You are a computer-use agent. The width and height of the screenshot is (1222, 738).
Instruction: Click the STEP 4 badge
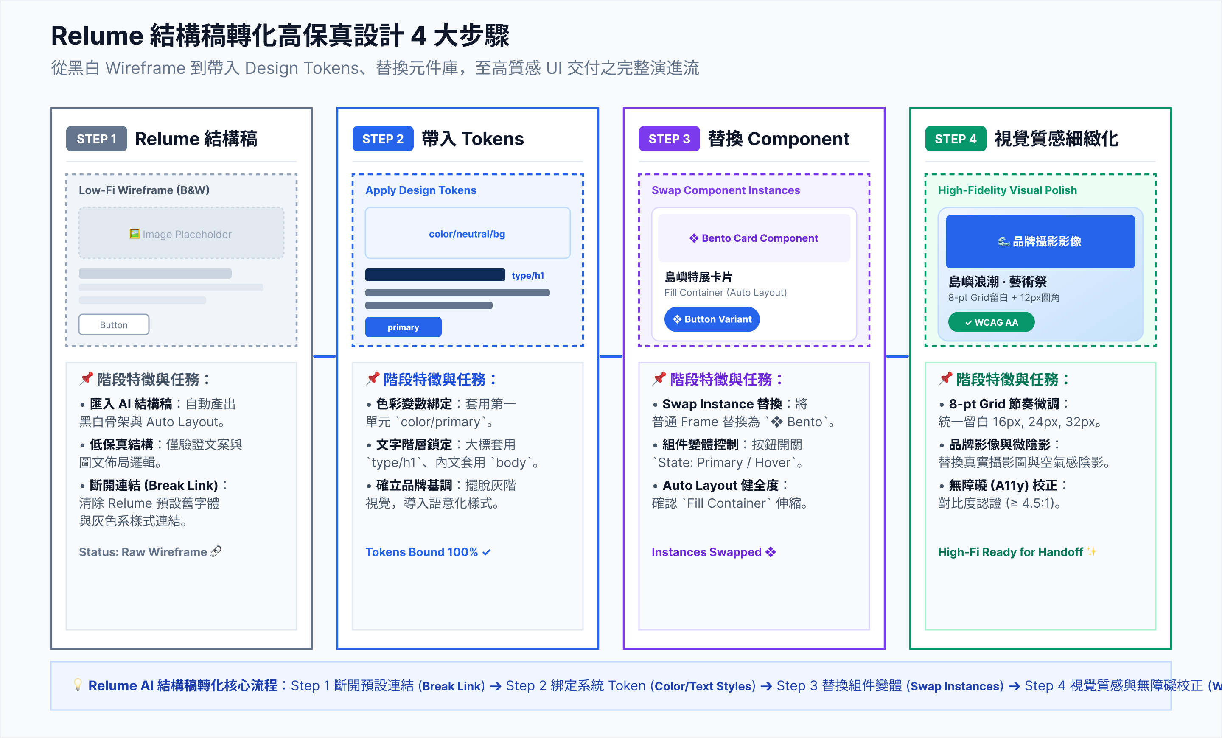[x=956, y=139]
